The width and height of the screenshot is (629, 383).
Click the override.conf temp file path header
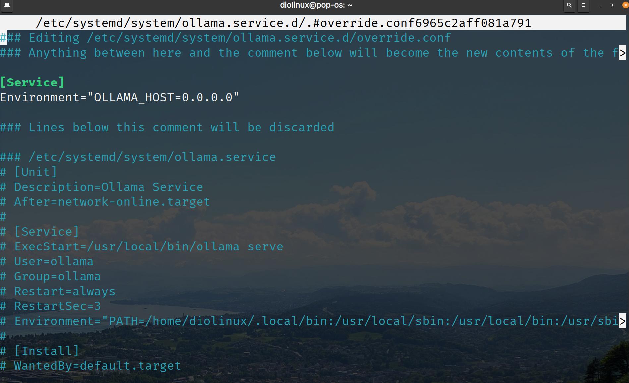coord(283,23)
